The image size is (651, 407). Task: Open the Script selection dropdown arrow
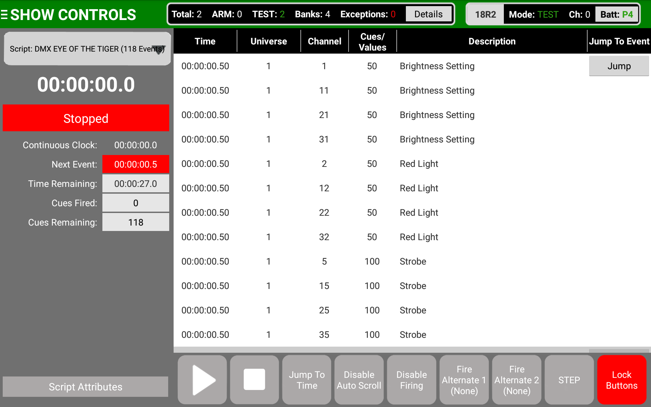tap(158, 50)
